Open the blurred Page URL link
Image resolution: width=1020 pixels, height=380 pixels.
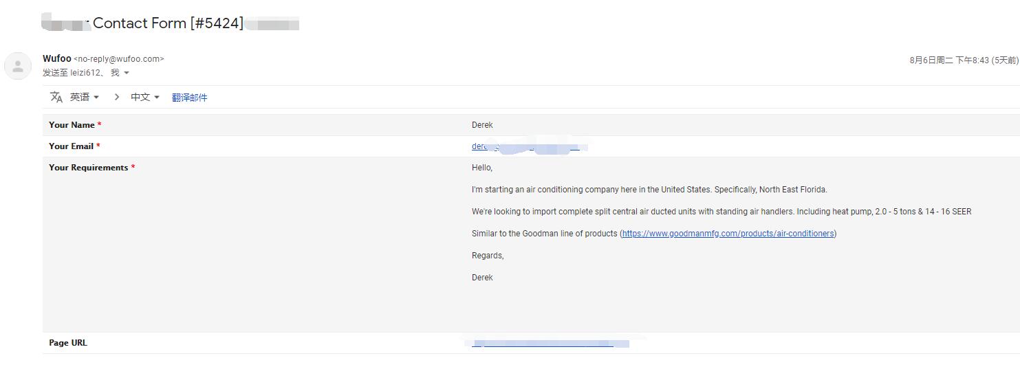click(x=543, y=343)
